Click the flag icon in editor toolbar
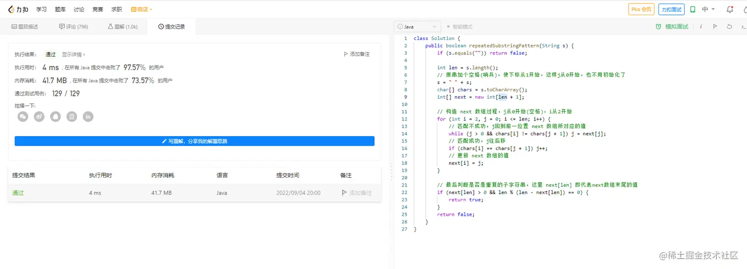This screenshot has width=747, height=269. pyautogui.click(x=714, y=27)
